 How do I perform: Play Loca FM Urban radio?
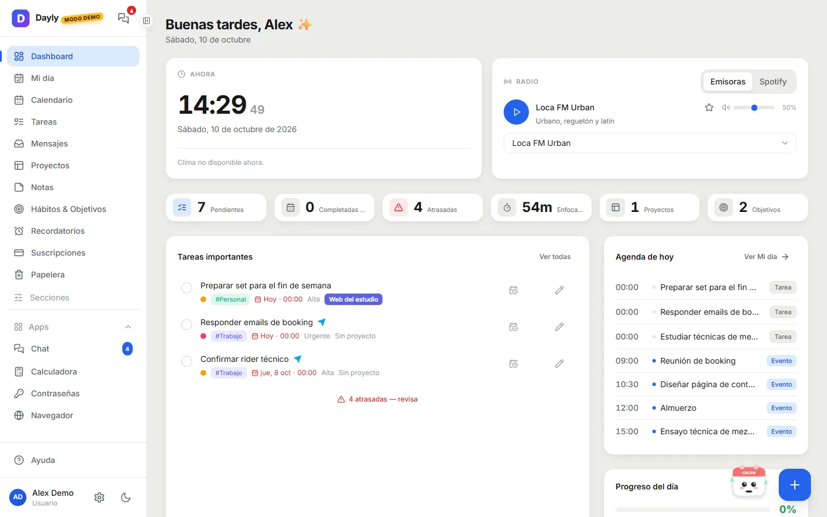click(x=516, y=112)
